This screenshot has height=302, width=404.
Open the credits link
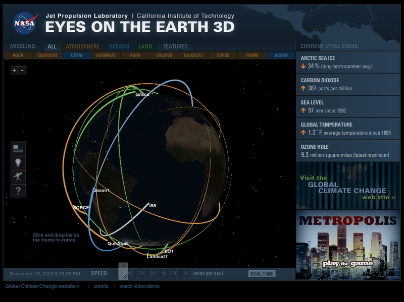pyautogui.click(x=101, y=286)
